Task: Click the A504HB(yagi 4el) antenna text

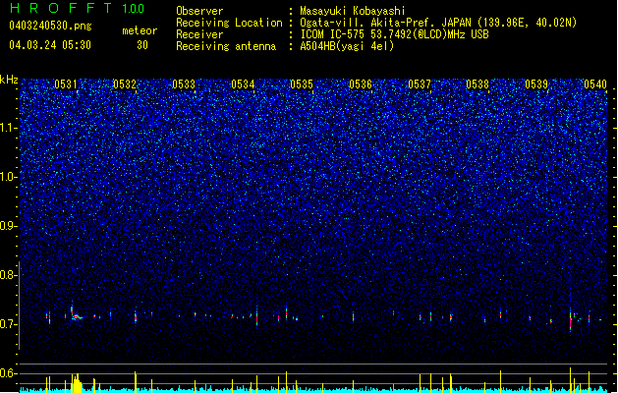Action: [347, 46]
